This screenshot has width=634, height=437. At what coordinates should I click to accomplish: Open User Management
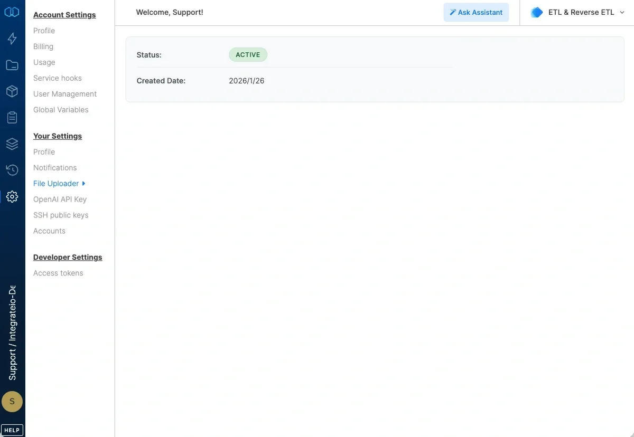[65, 94]
